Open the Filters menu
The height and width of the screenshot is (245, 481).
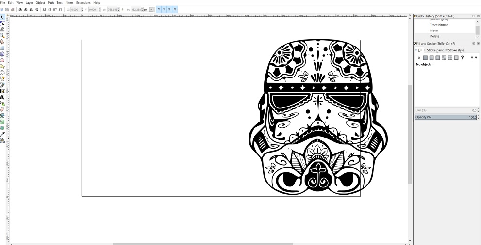69,3
